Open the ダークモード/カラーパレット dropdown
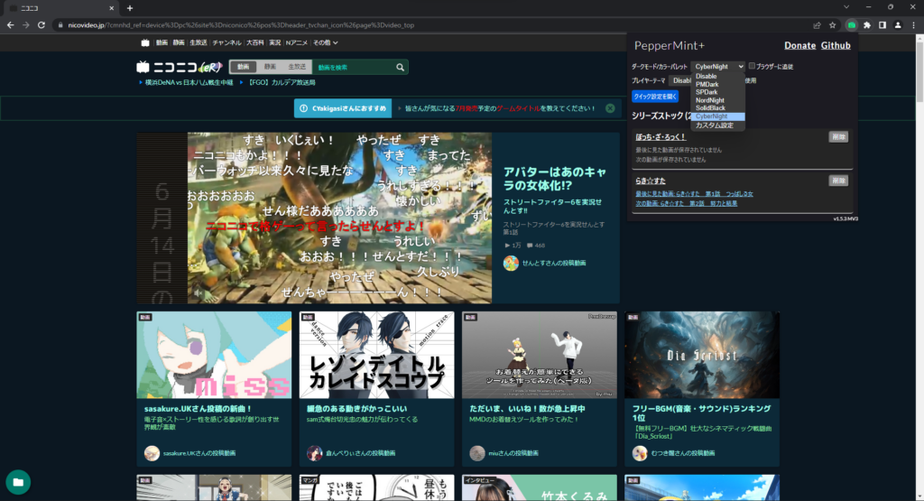 point(717,67)
